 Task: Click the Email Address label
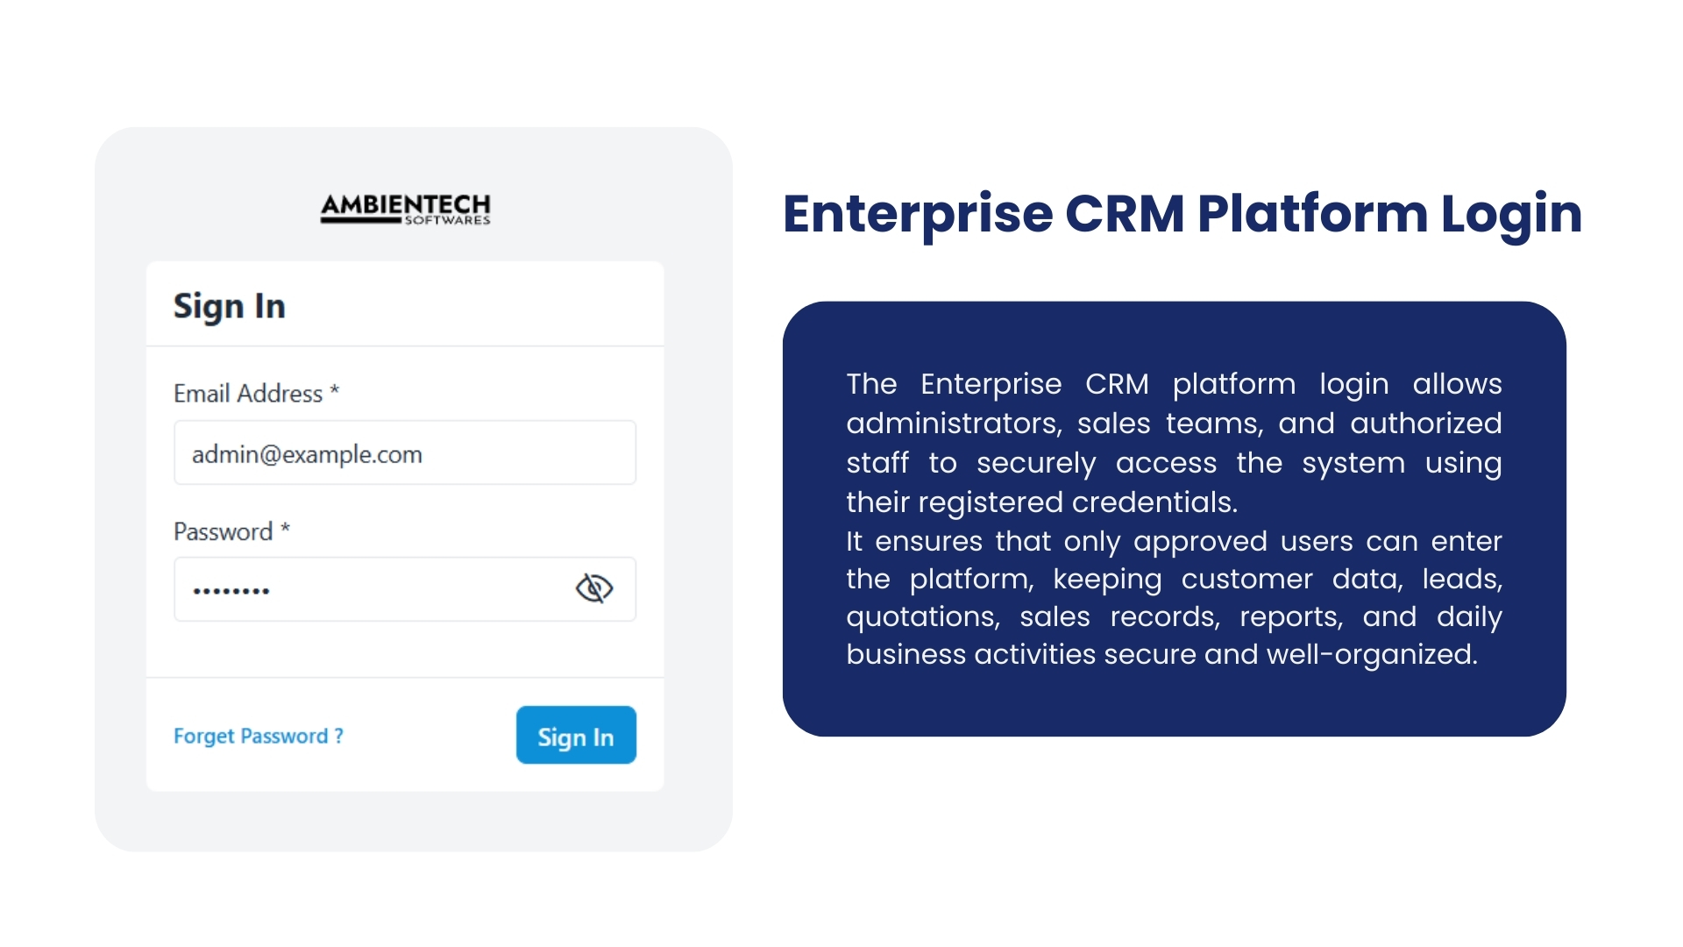pyautogui.click(x=257, y=394)
